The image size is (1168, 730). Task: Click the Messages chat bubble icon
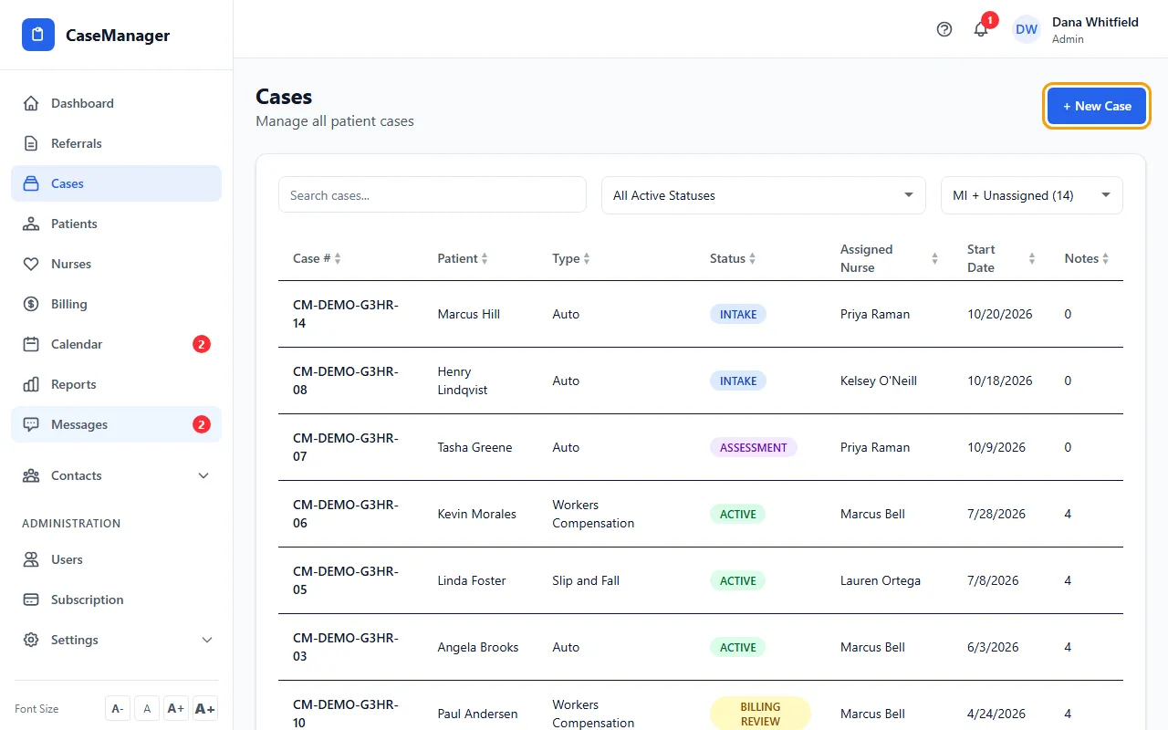[x=31, y=424]
